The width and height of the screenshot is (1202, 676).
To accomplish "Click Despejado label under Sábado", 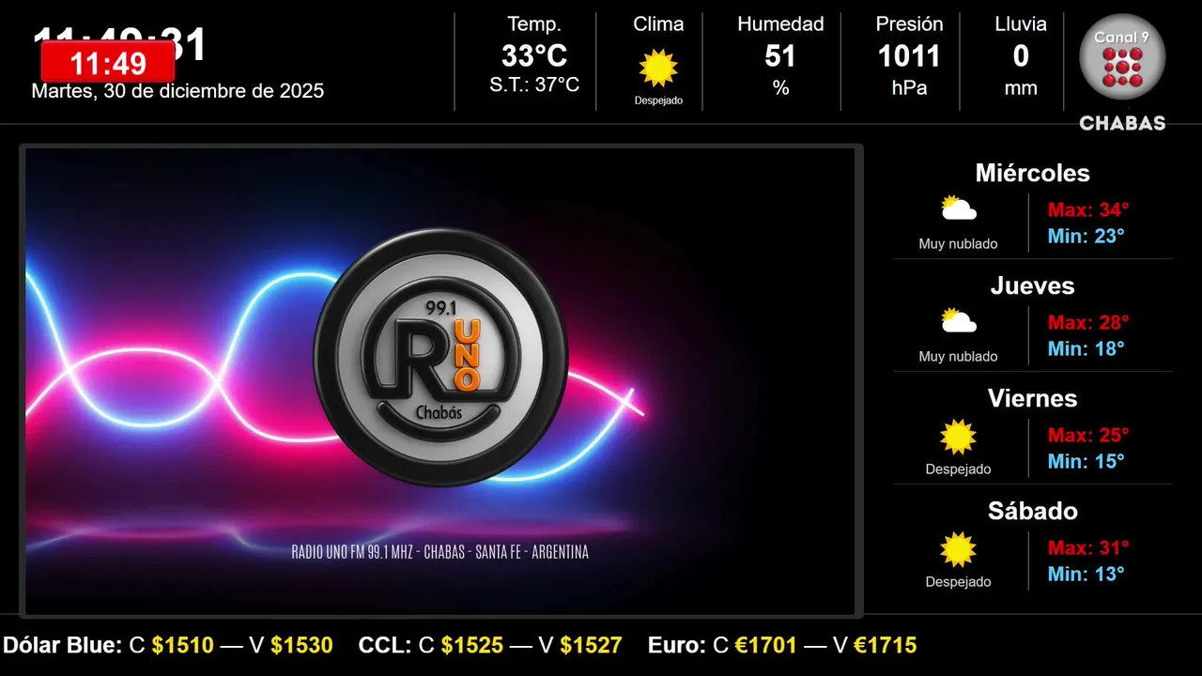I will (x=958, y=582).
